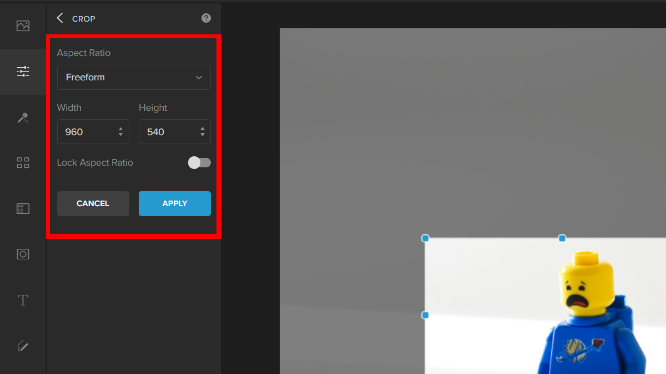Open the four-square elements grid icon
The height and width of the screenshot is (374, 666).
point(23,163)
